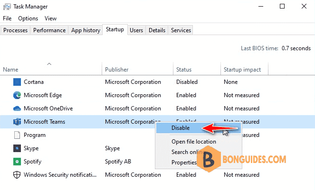
Task: Click the Last BIOS time value
Action: coord(296,48)
